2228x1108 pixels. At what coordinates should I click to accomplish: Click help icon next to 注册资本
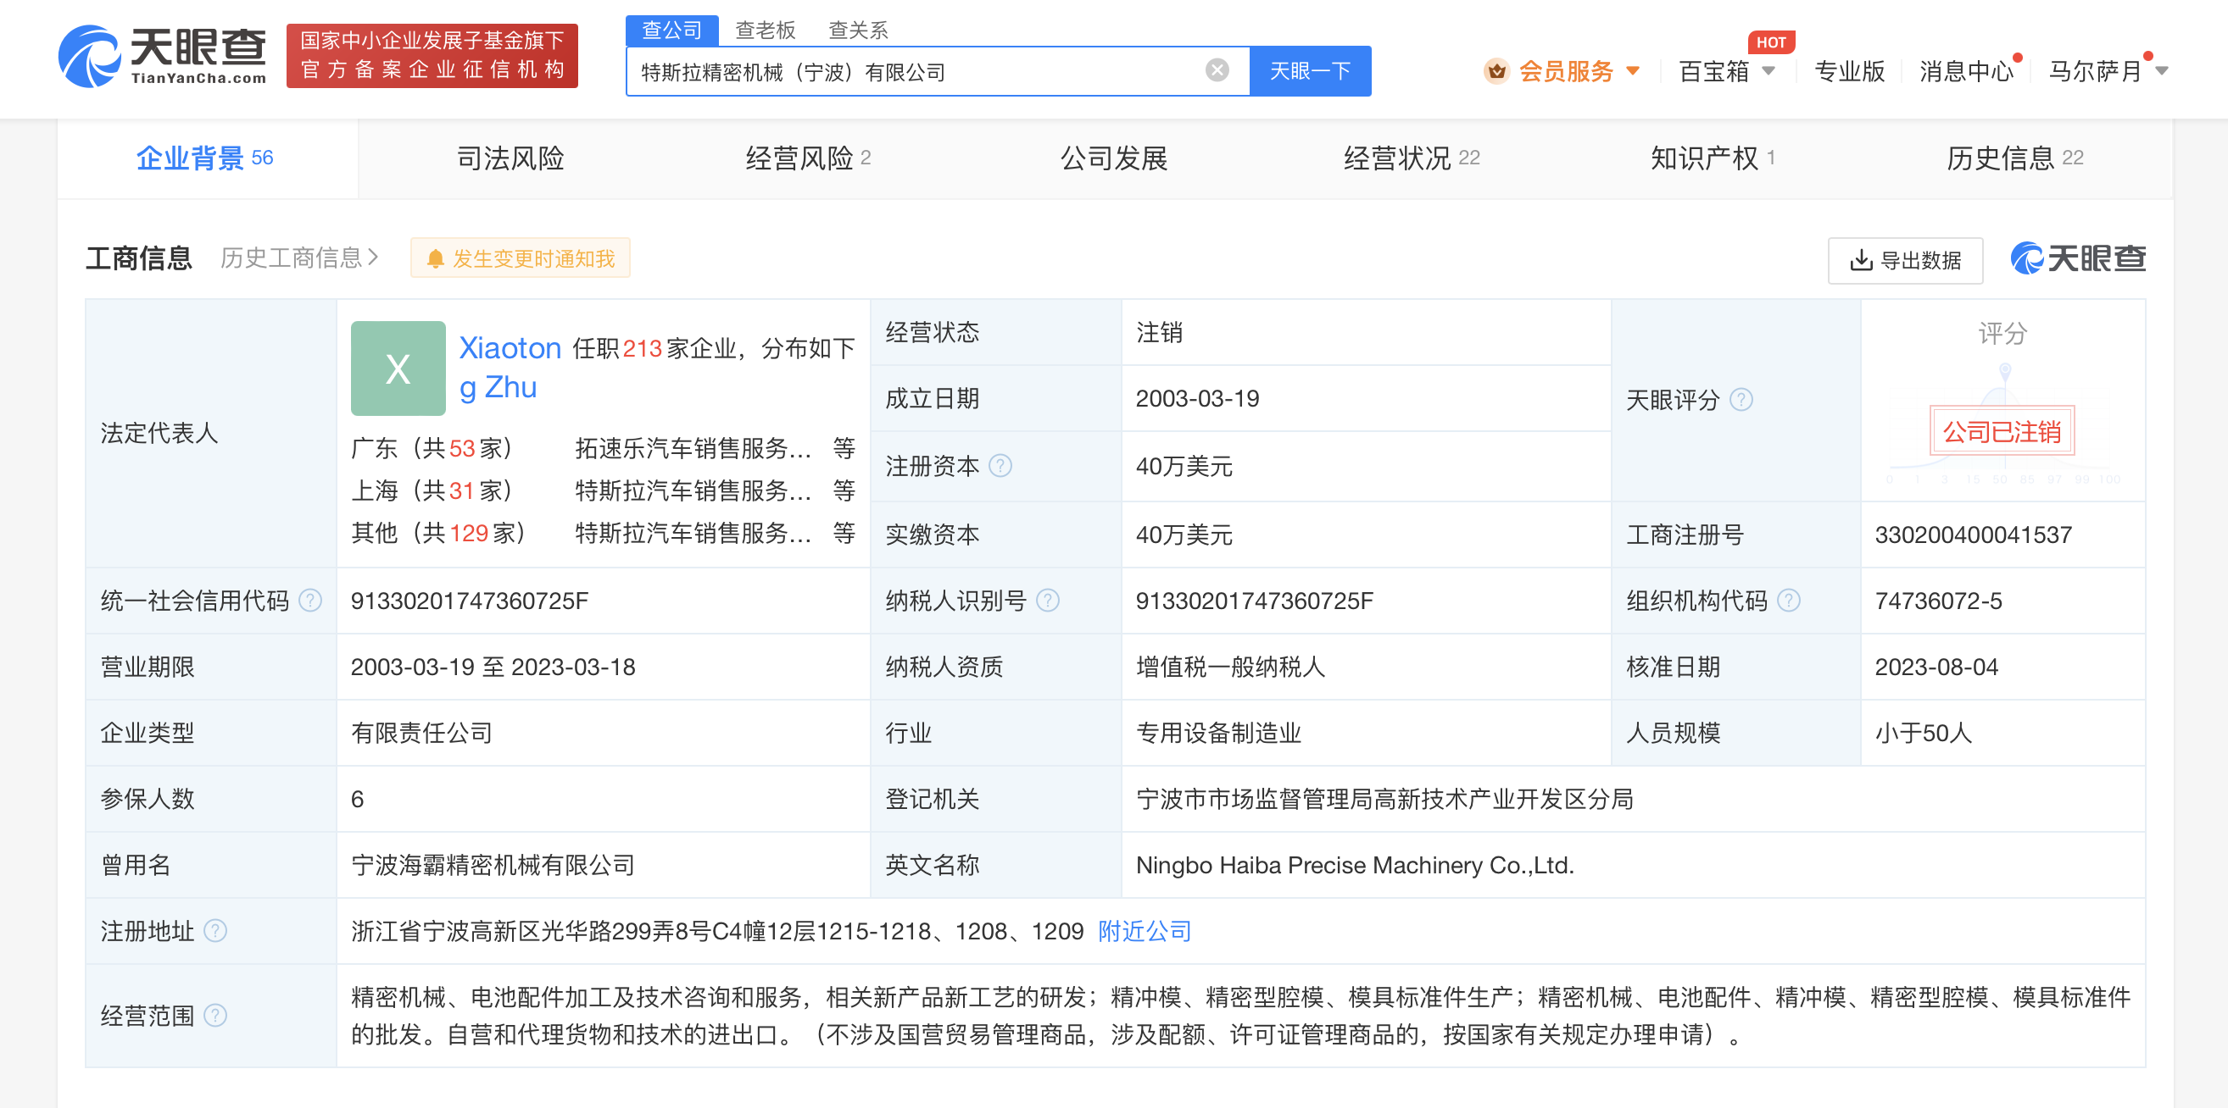1000,466
